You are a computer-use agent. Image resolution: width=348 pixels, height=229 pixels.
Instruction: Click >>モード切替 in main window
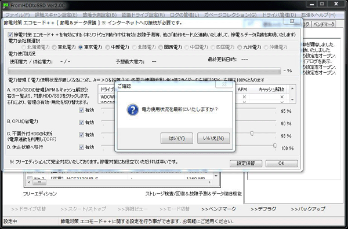(x=175, y=209)
